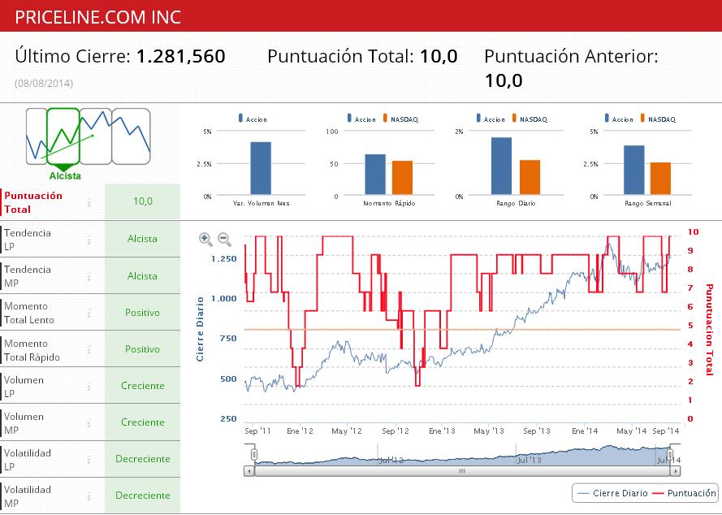Click the Alcista value for Tendencia MP
The image size is (722, 515).
point(142,275)
